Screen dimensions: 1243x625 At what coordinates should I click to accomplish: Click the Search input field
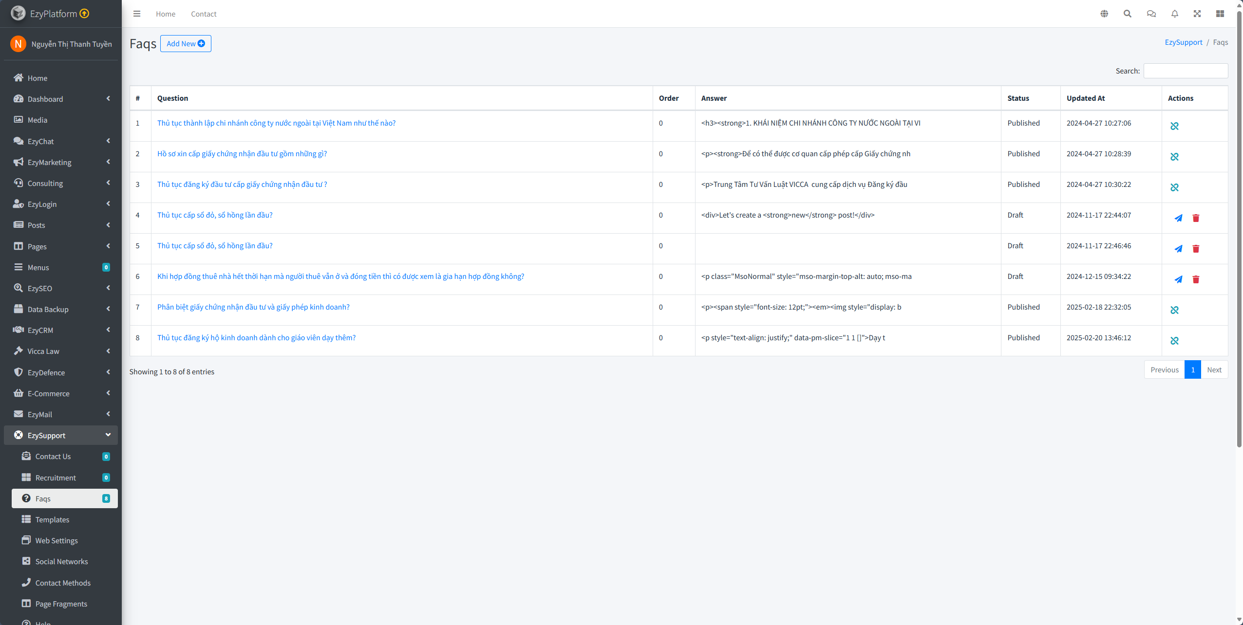(x=1186, y=71)
